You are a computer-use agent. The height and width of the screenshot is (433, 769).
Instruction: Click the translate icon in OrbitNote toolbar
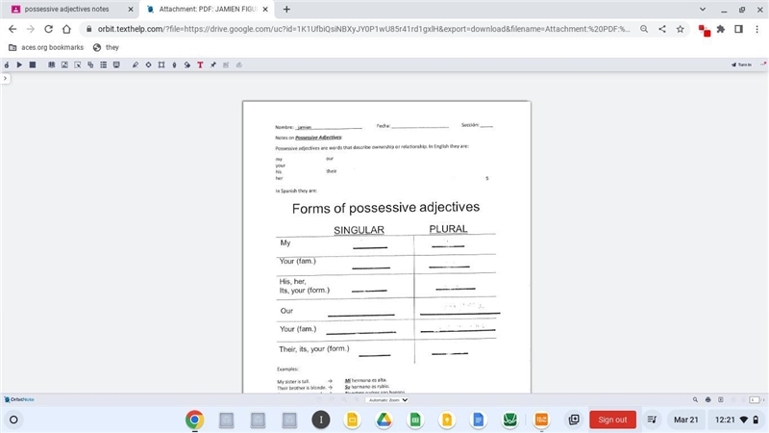(x=90, y=64)
